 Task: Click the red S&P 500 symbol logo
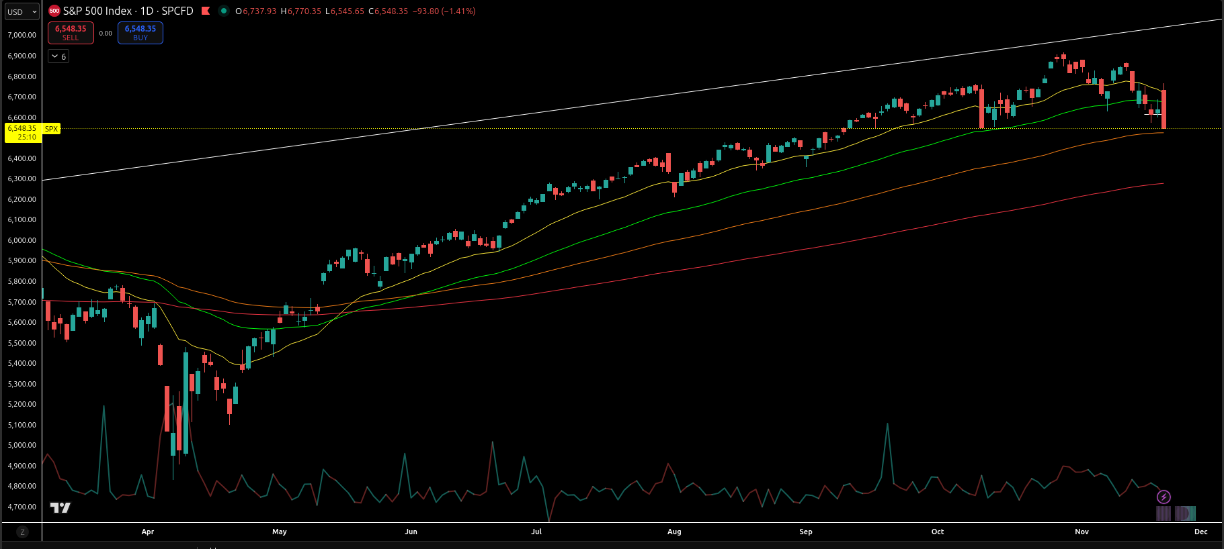tap(54, 11)
